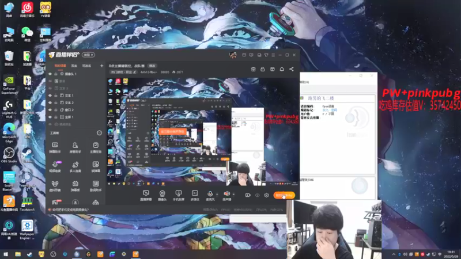Image resolution: width=461 pixels, height=259 pixels.
Task: Toggle the lock on the 文本 1 source
Action: tap(56, 96)
